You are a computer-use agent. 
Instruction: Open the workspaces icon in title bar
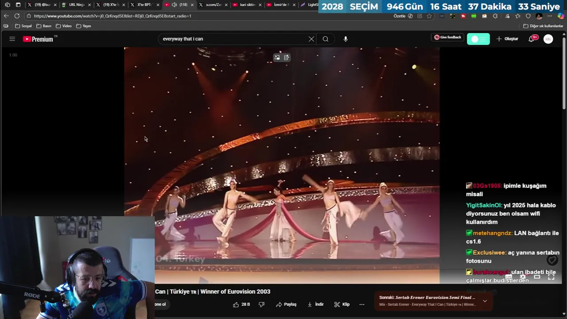pos(8,5)
